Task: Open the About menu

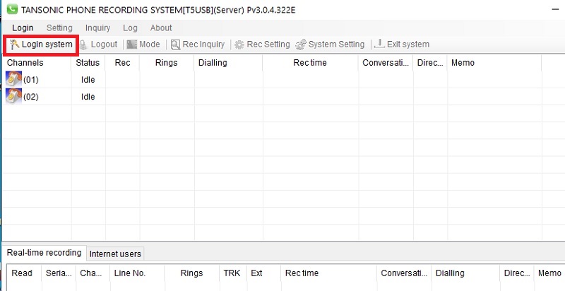Action: pyautogui.click(x=161, y=28)
